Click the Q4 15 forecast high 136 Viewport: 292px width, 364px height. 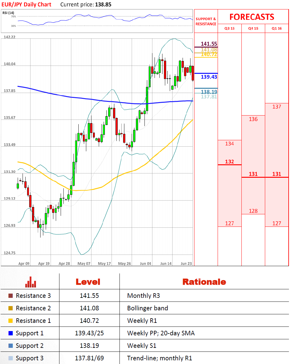coord(253,119)
